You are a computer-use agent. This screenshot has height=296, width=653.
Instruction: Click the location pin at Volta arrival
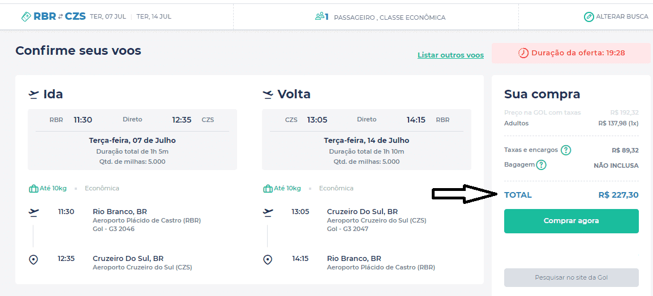tap(268, 260)
